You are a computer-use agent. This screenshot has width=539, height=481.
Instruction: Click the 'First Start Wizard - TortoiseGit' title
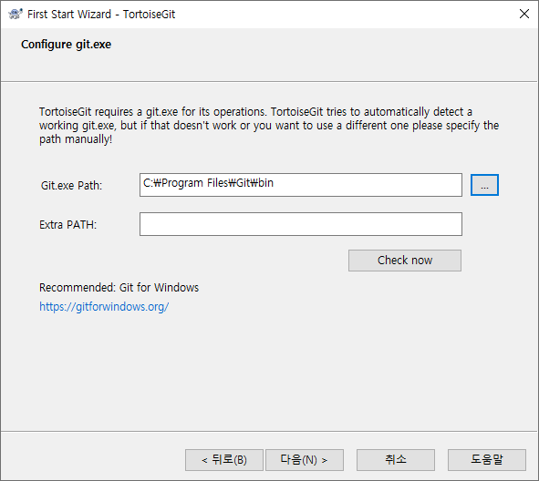(x=101, y=15)
